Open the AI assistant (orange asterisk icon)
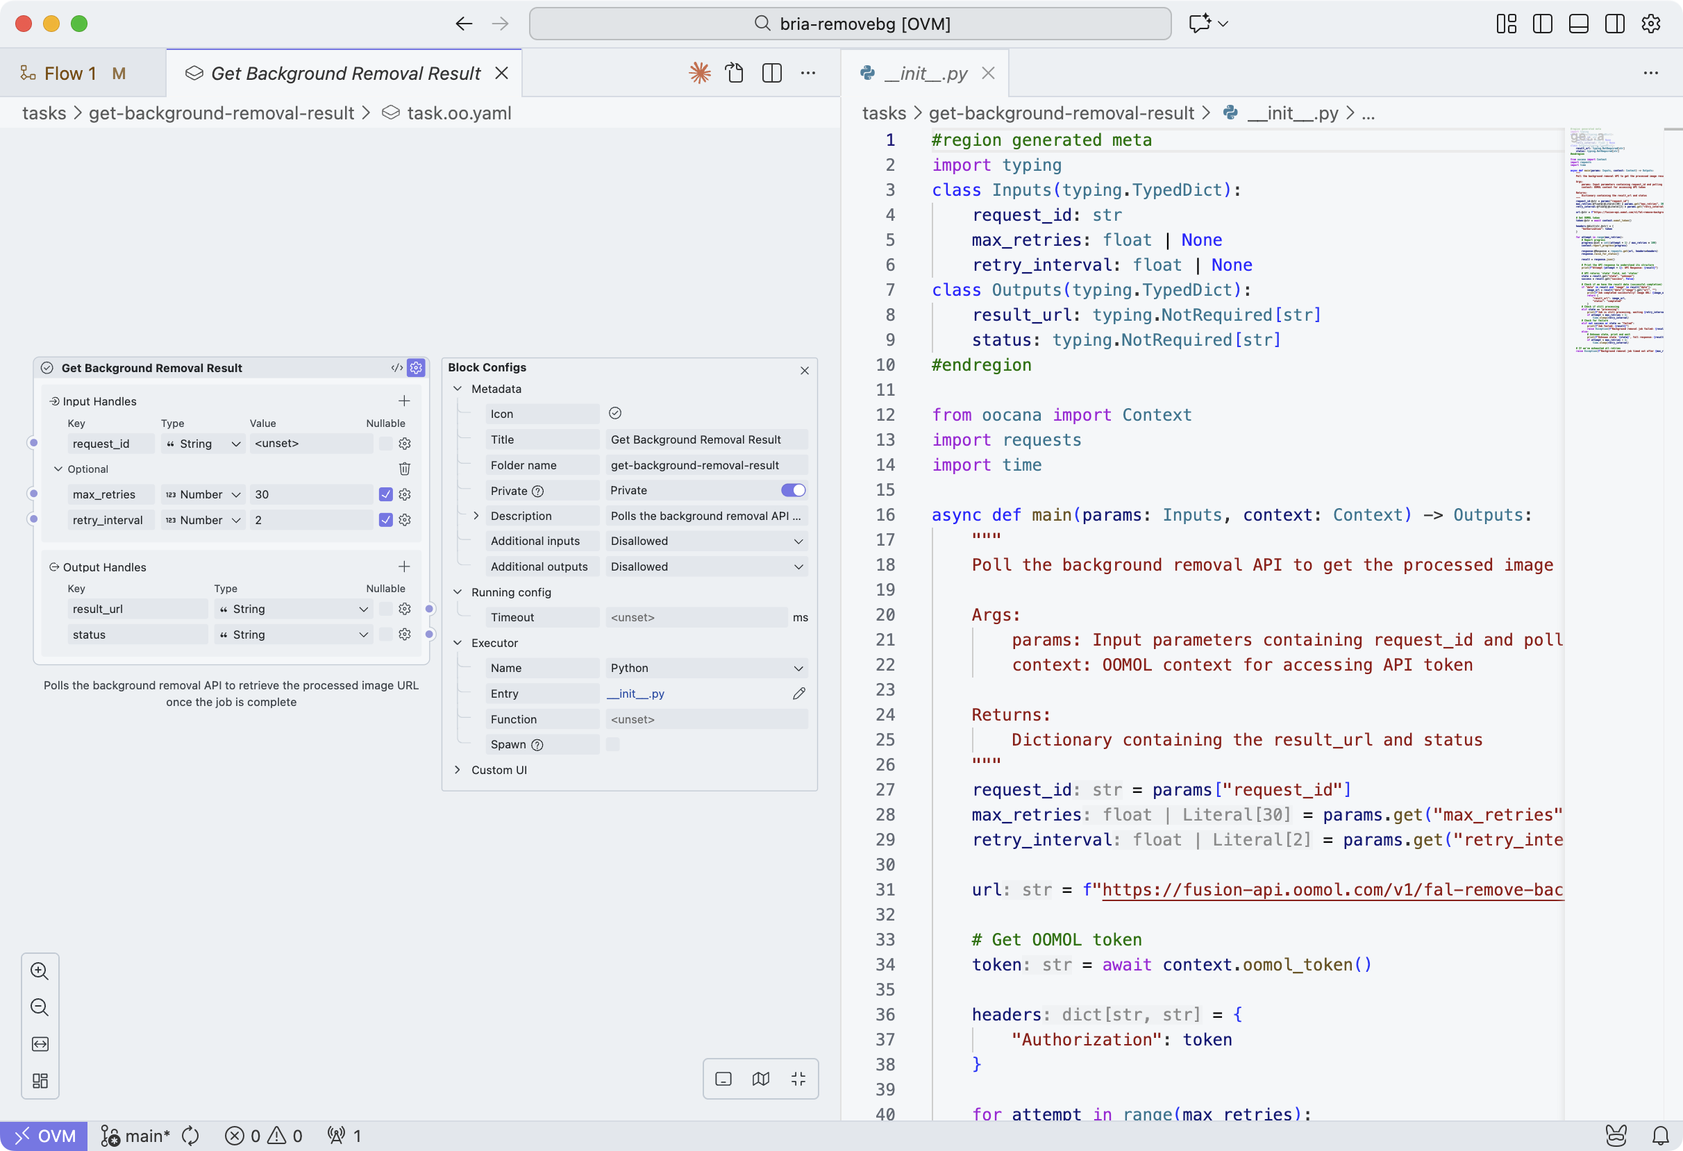The height and width of the screenshot is (1151, 1683). pos(700,72)
